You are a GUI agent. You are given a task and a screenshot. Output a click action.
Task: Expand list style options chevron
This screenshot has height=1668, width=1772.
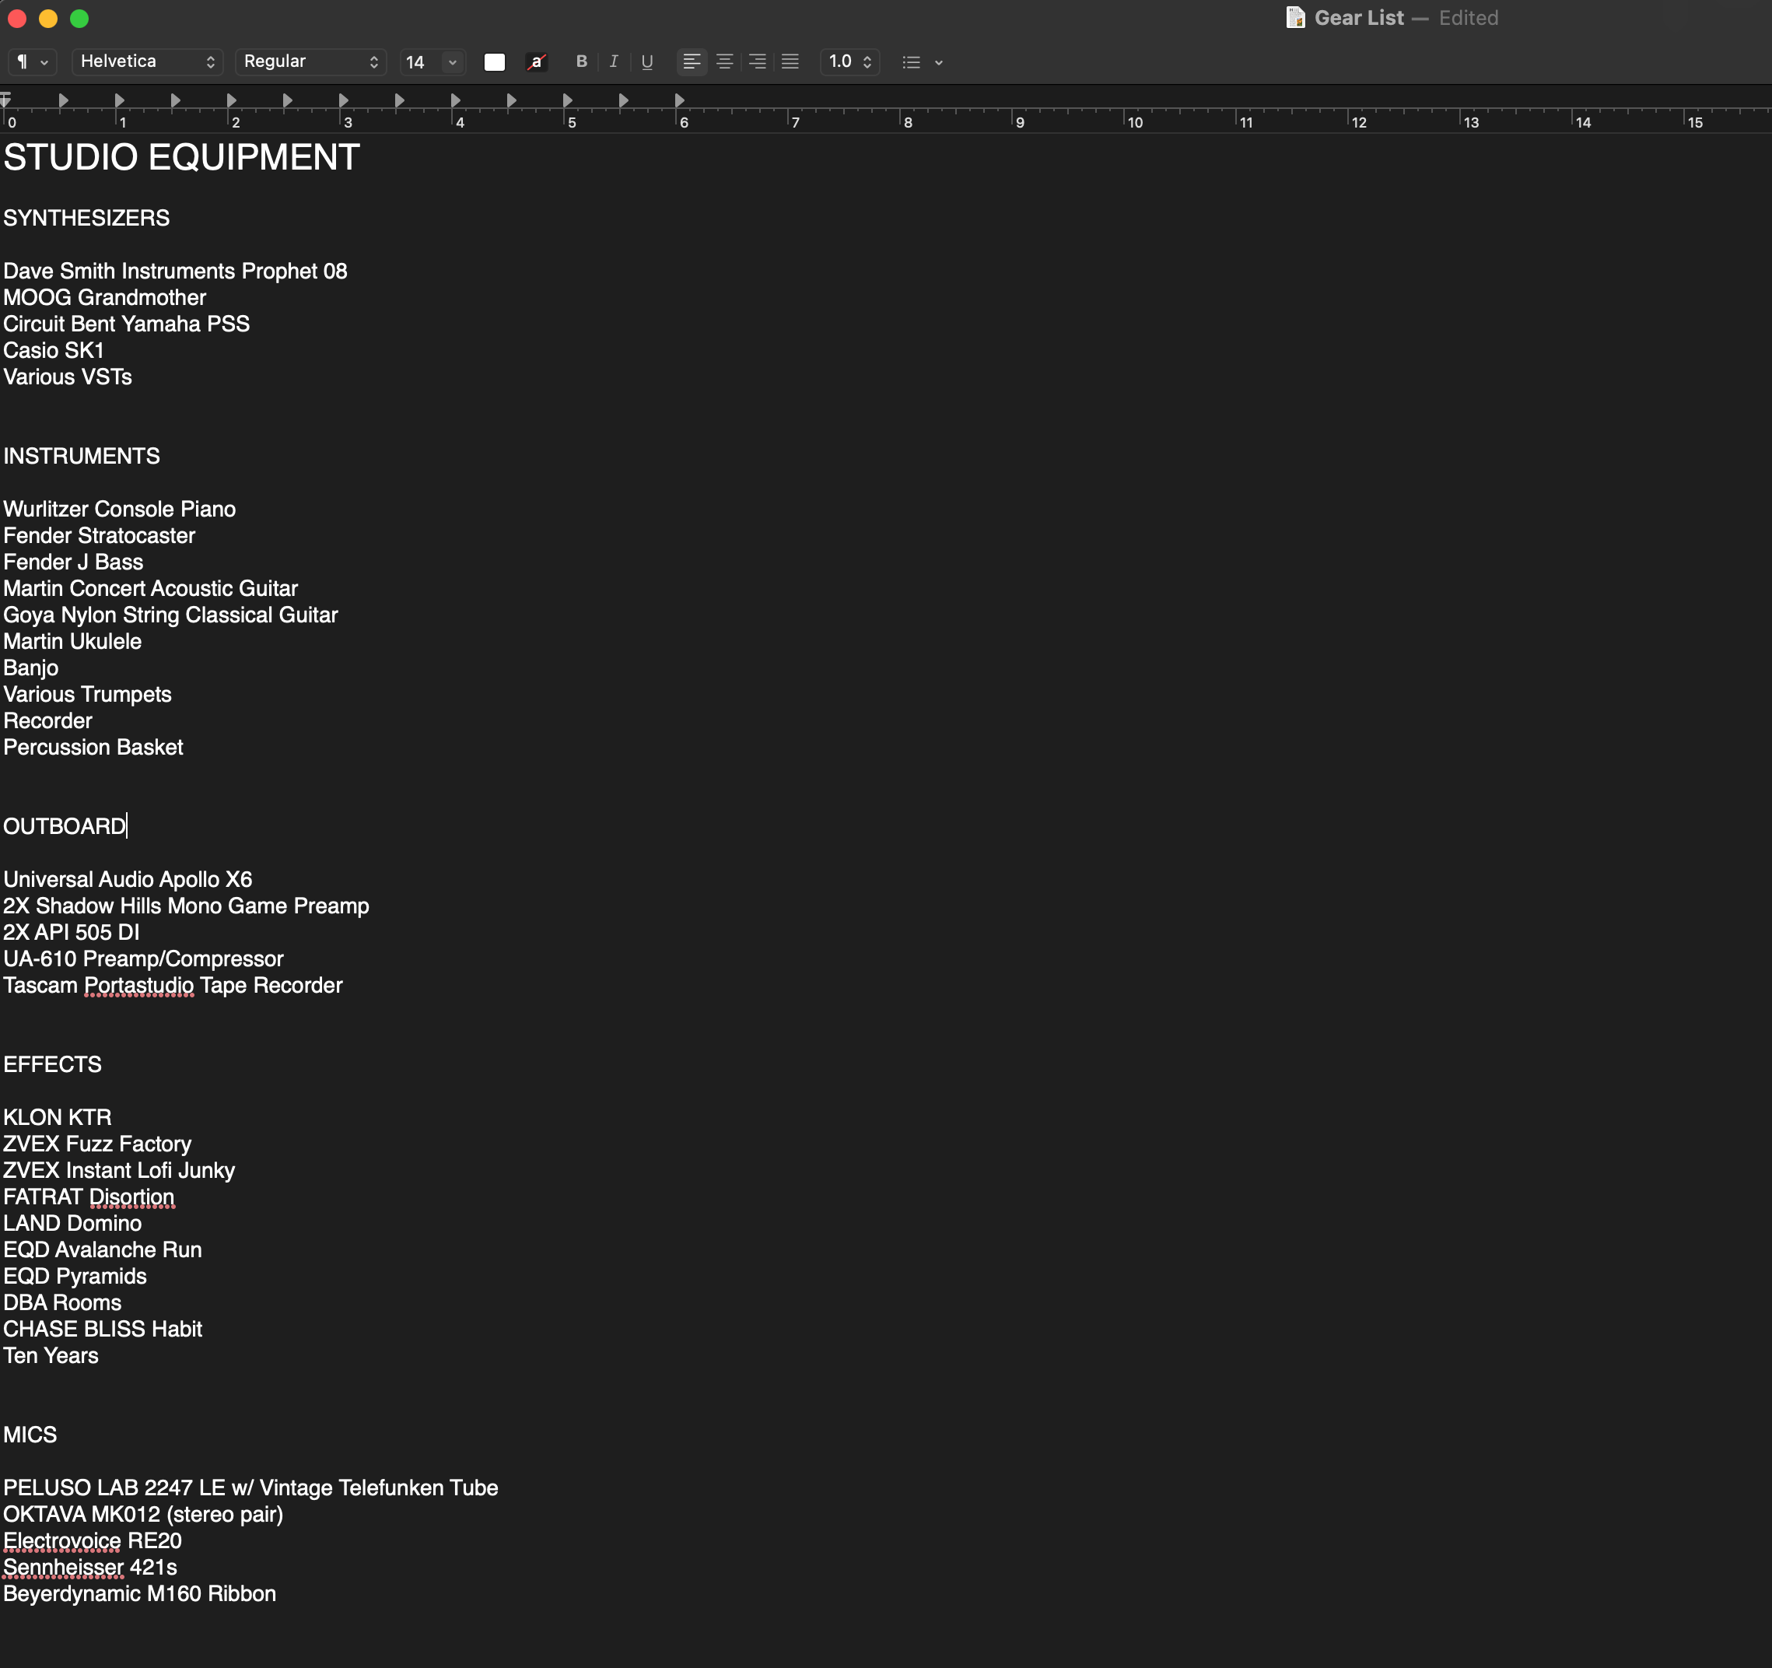point(939,61)
